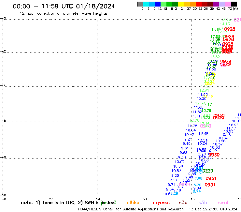This screenshot has height=212, width=241.
Task: Click wave height value '10.56'
Action: pos(178,166)
